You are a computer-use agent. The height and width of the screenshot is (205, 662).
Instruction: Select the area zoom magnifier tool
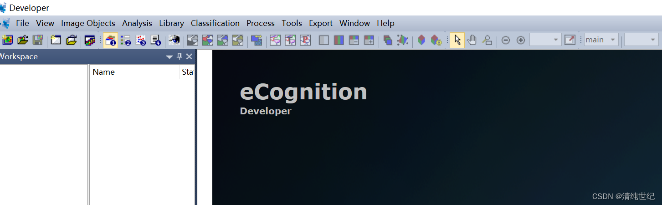coord(487,40)
